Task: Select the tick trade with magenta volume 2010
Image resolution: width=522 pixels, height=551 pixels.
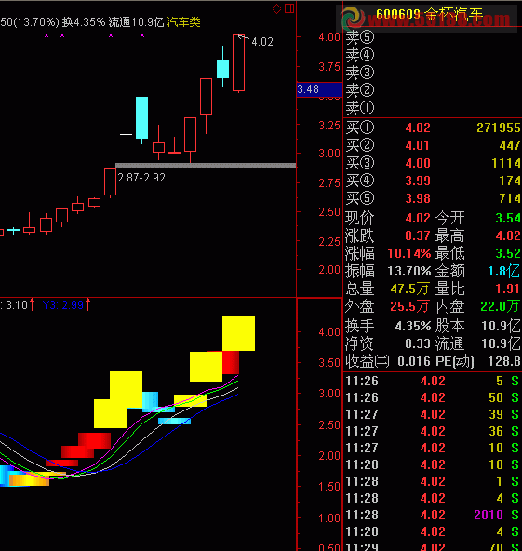Action: tap(433, 515)
